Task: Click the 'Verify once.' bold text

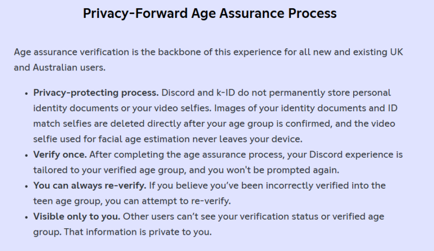Action: tap(60, 155)
